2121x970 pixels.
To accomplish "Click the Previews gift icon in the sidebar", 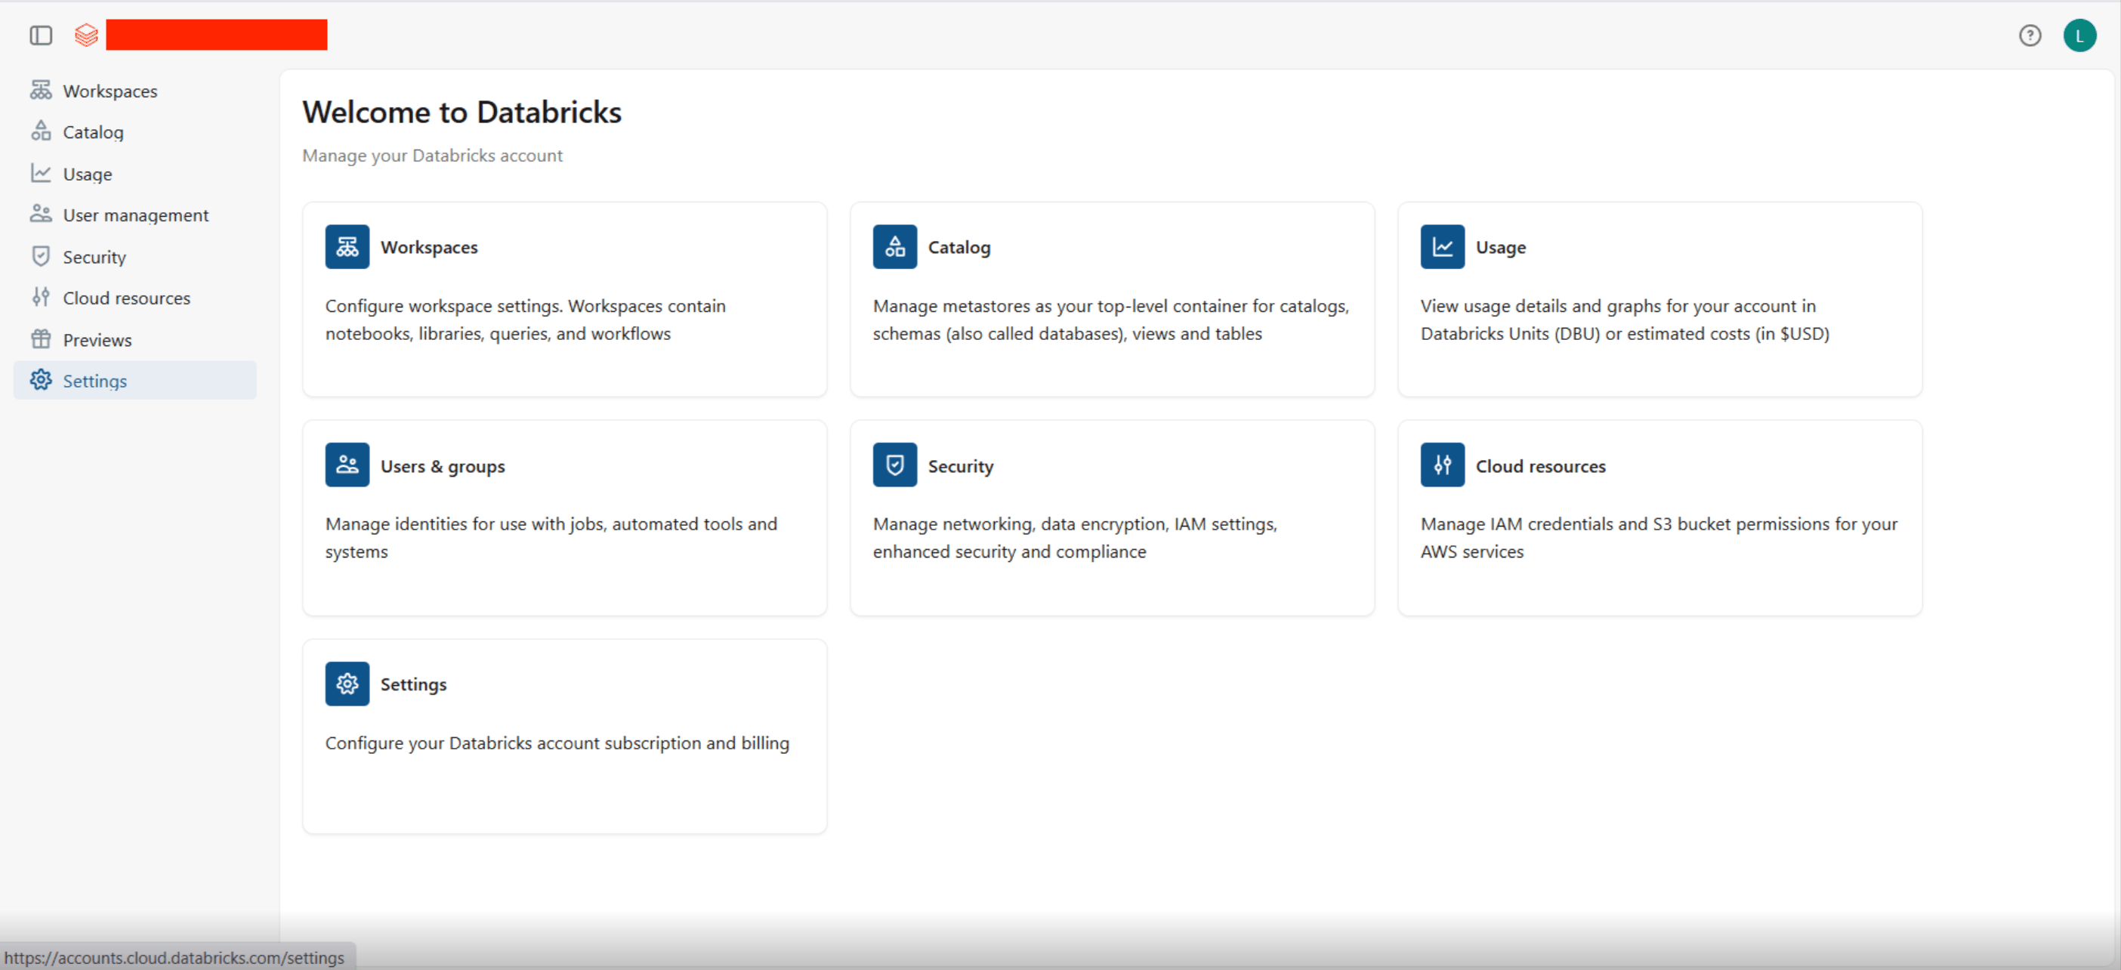I will click(x=40, y=339).
